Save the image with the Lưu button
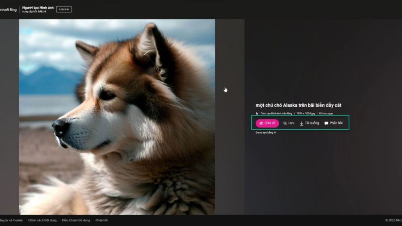 (289, 123)
